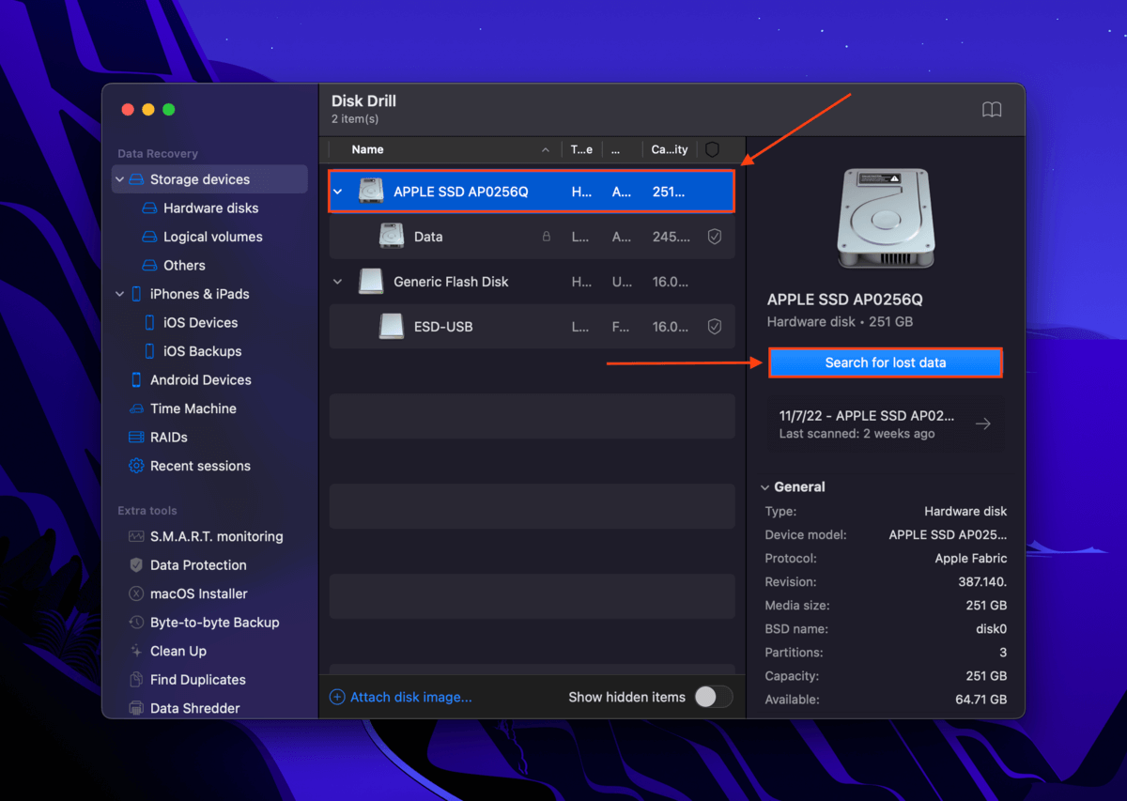
Task: Click the Clean Up sparkle icon
Action: pos(136,652)
